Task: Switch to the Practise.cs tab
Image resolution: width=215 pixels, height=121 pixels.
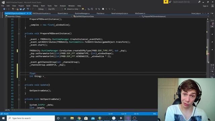Action: 100,13
